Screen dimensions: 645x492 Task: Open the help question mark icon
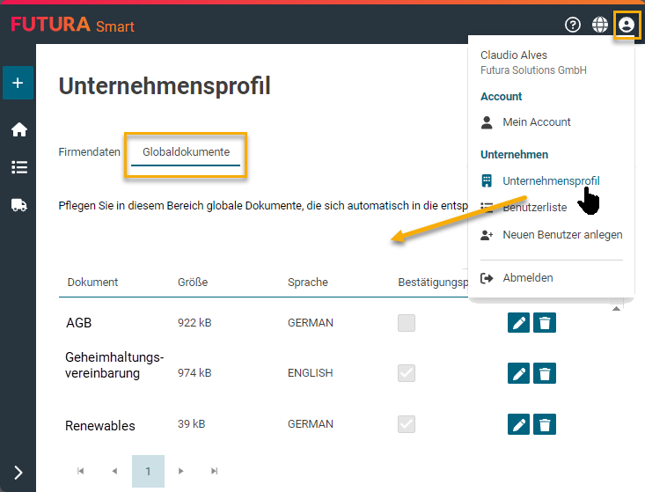click(x=573, y=25)
